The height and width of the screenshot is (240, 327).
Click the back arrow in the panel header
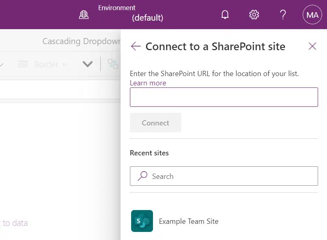click(136, 46)
